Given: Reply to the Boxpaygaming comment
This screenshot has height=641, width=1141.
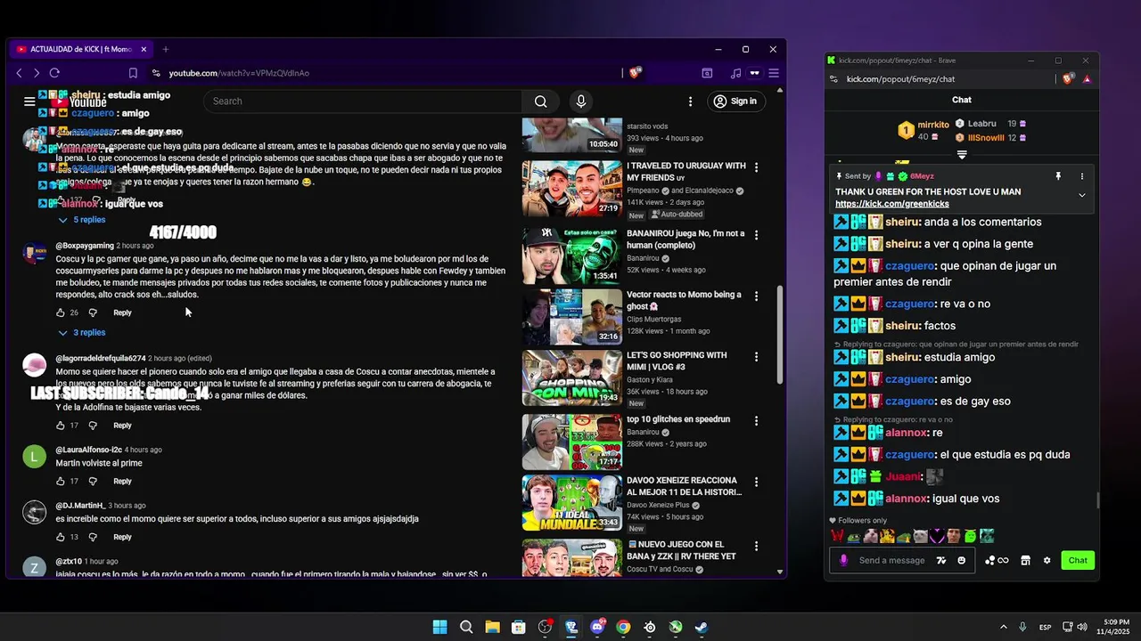Looking at the screenshot, I should pos(122,313).
